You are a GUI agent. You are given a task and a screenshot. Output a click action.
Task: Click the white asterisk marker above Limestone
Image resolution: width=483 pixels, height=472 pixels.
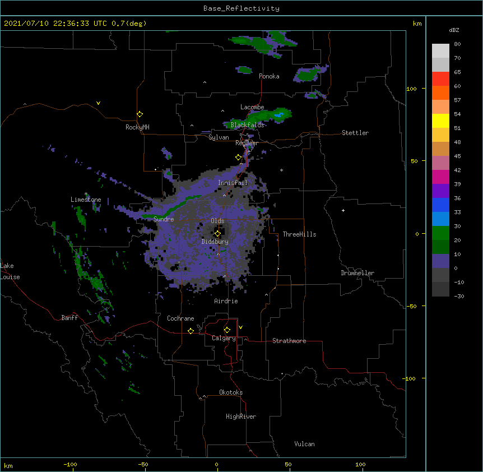tap(86, 194)
